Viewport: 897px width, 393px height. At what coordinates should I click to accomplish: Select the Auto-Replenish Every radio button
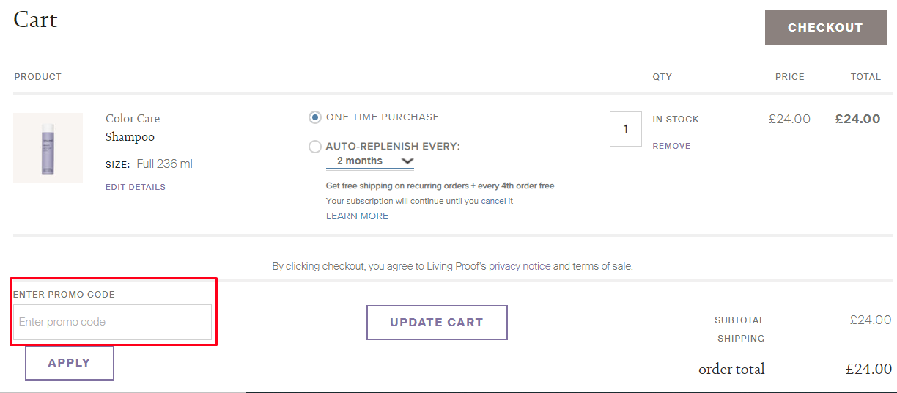pos(315,147)
